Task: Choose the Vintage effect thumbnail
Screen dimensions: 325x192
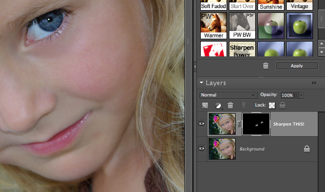Action: tap(300, 5)
